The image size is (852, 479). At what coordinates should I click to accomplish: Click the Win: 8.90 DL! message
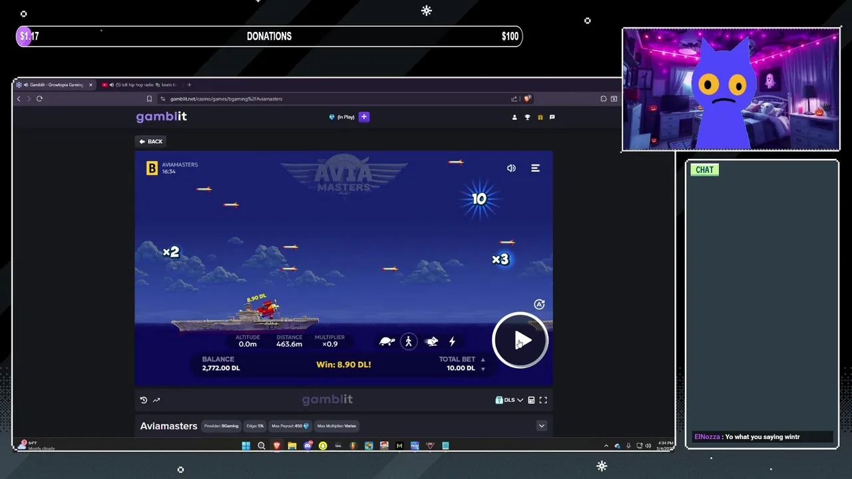pyautogui.click(x=343, y=365)
